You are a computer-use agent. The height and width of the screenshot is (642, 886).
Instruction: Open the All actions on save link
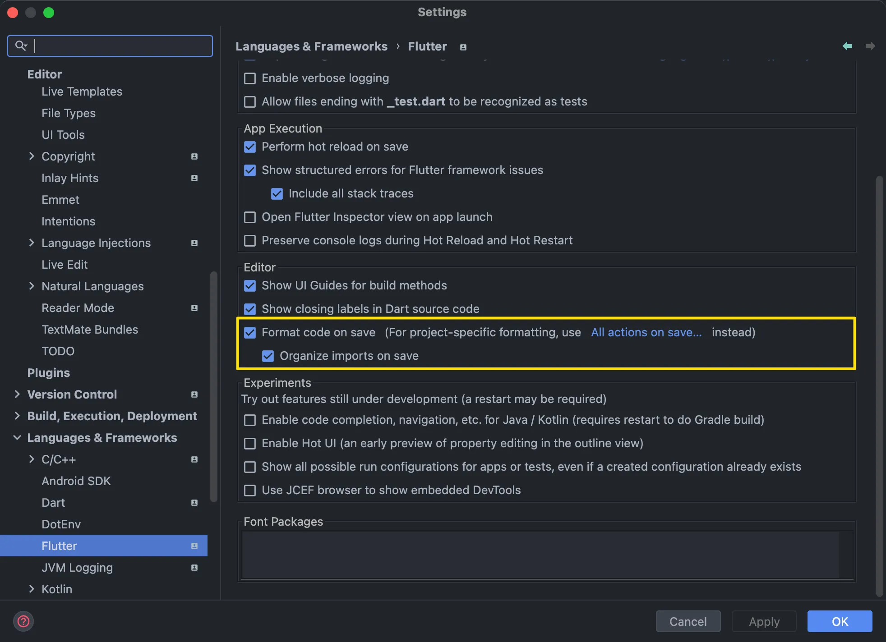646,333
